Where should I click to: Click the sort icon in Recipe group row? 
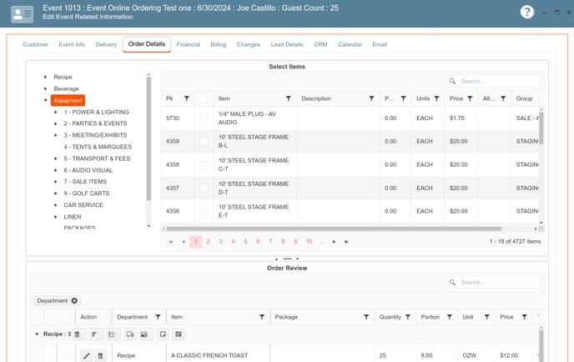[x=95, y=334]
